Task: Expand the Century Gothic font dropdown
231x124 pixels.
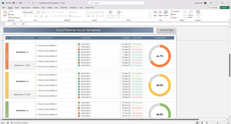Action: click(37, 12)
